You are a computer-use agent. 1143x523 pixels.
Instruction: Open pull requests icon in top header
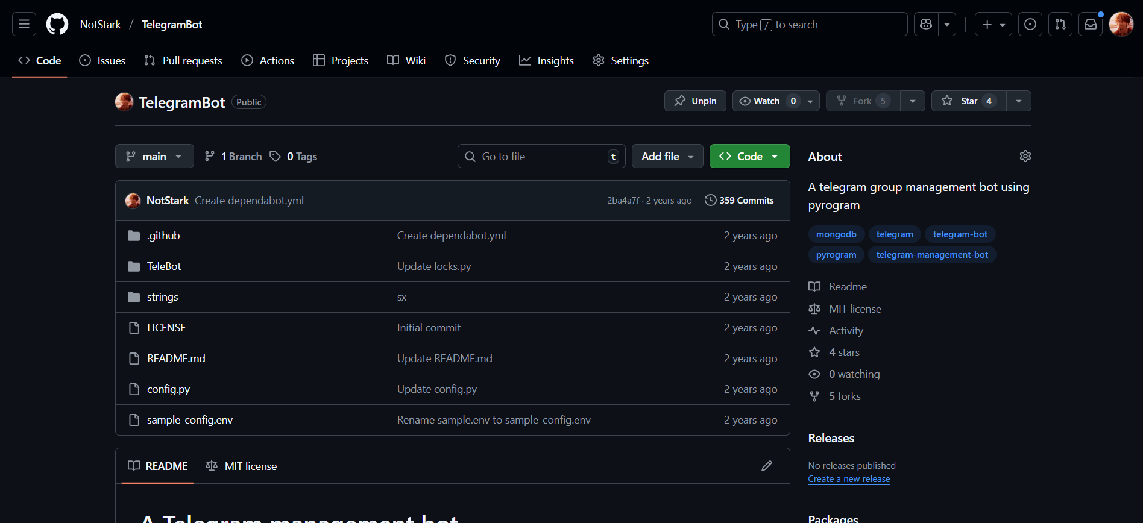click(x=1060, y=24)
